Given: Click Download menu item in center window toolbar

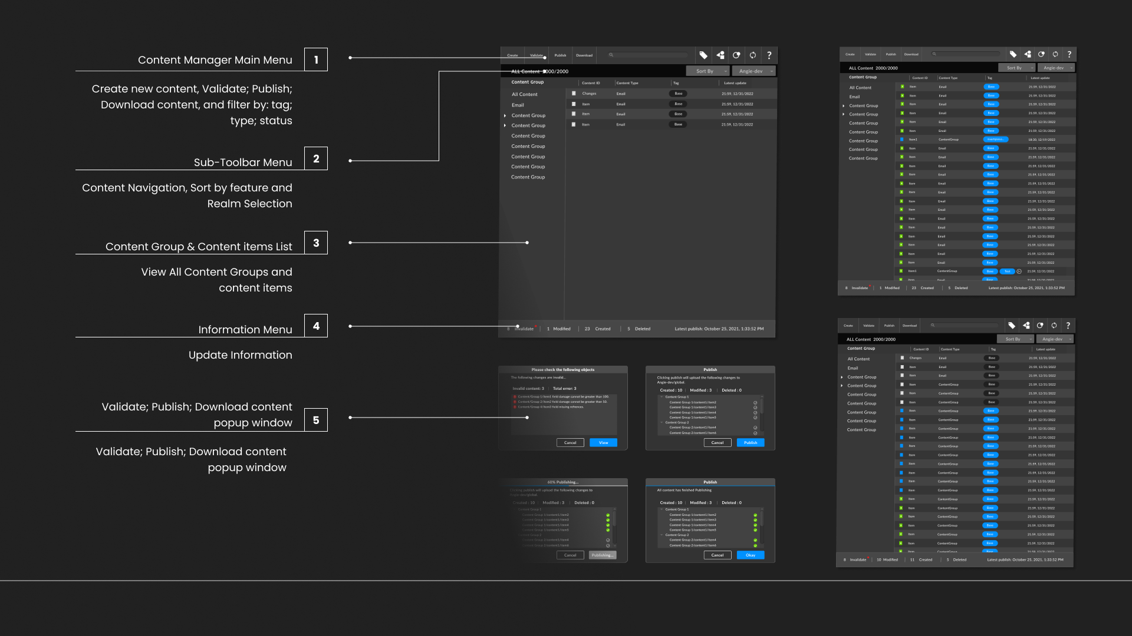Looking at the screenshot, I should pos(584,55).
